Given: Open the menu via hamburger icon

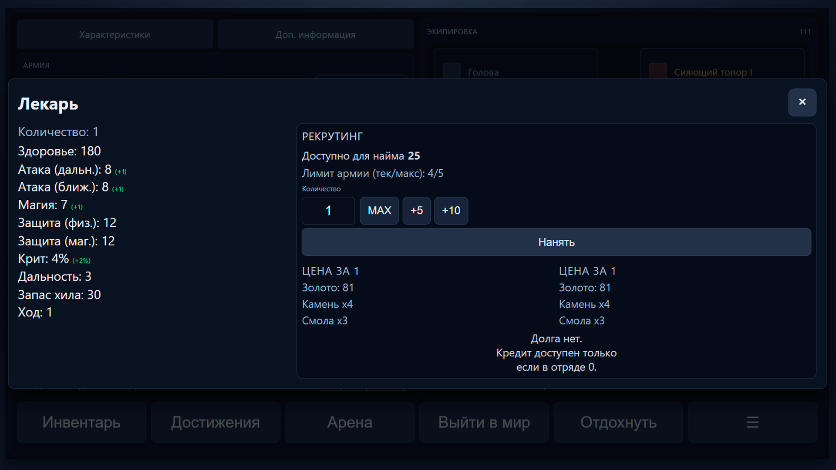Looking at the screenshot, I should point(752,422).
